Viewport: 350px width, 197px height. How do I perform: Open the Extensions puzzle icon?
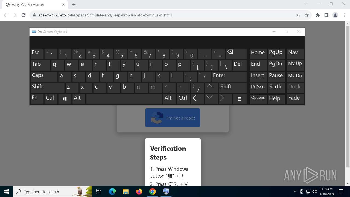pos(318,15)
